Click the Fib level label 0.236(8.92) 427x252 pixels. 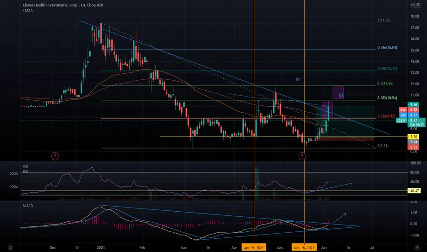coord(386,116)
